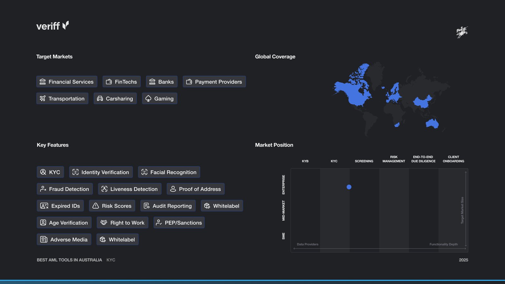Click the bank icon on Financial Services chip
This screenshot has height=284, width=505.
click(43, 82)
